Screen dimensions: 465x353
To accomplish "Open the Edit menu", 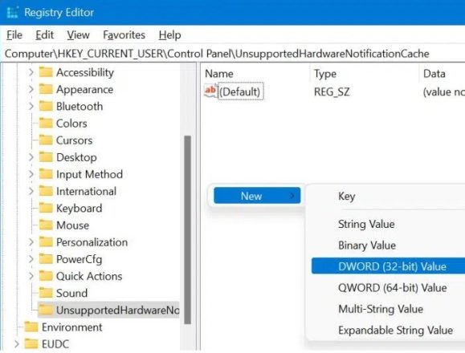I will [44, 35].
